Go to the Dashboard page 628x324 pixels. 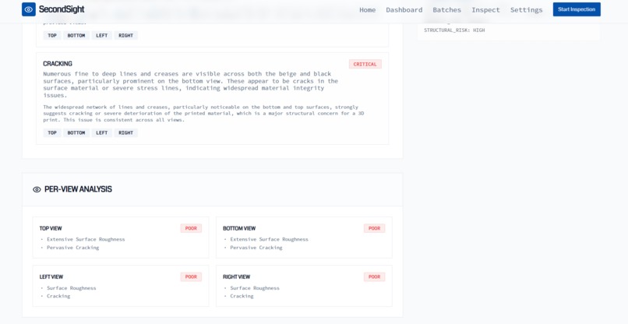404,9
